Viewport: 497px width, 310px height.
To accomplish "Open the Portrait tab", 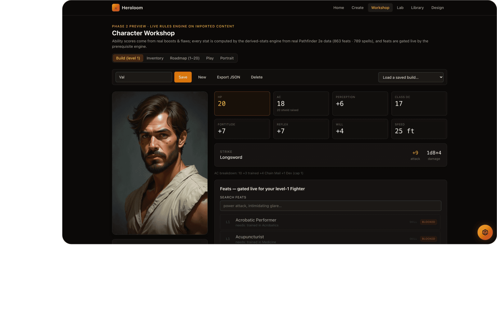I will point(227,58).
